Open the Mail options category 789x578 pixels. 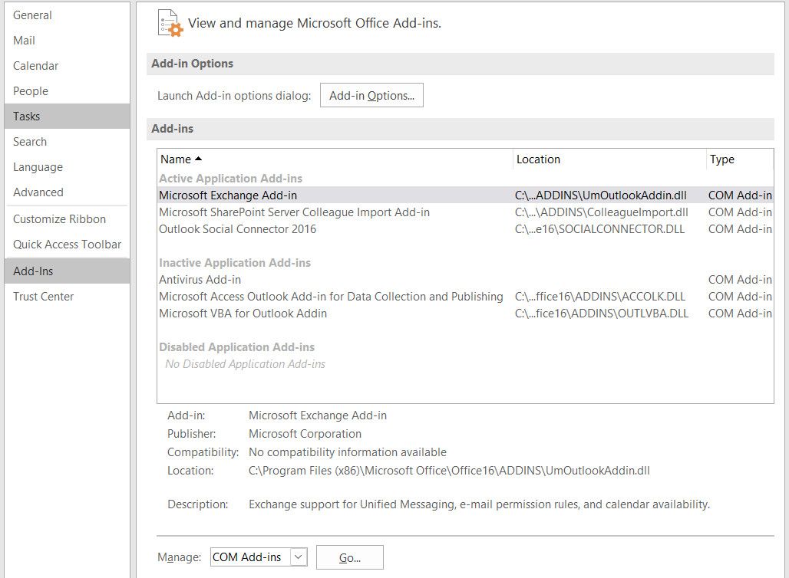[24, 41]
